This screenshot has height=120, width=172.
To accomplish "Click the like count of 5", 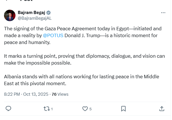I will (90, 109).
